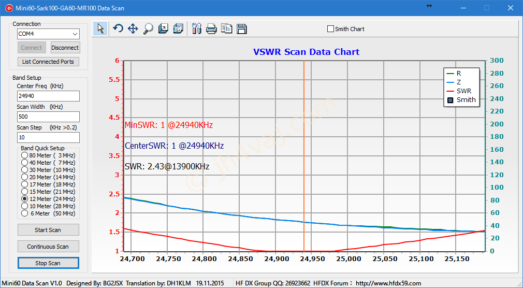Enable the Smith Chart checkbox
This screenshot has width=523, height=288.
click(330, 29)
